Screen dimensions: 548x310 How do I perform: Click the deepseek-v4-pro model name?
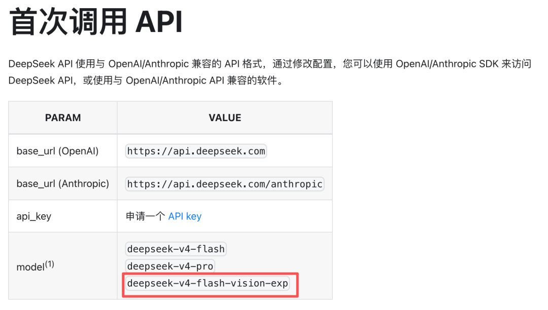point(170,266)
